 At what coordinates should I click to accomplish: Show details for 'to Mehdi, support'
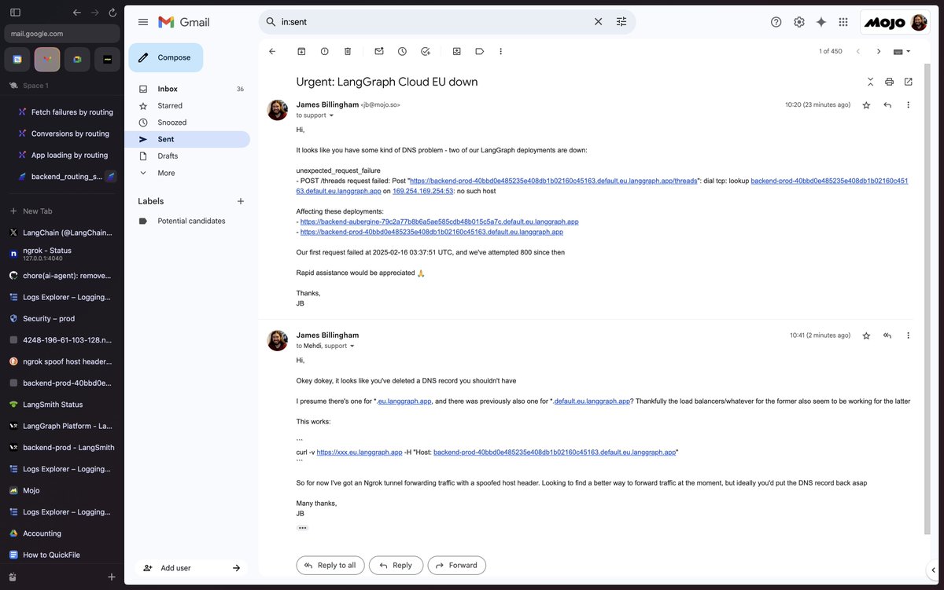pyautogui.click(x=352, y=346)
